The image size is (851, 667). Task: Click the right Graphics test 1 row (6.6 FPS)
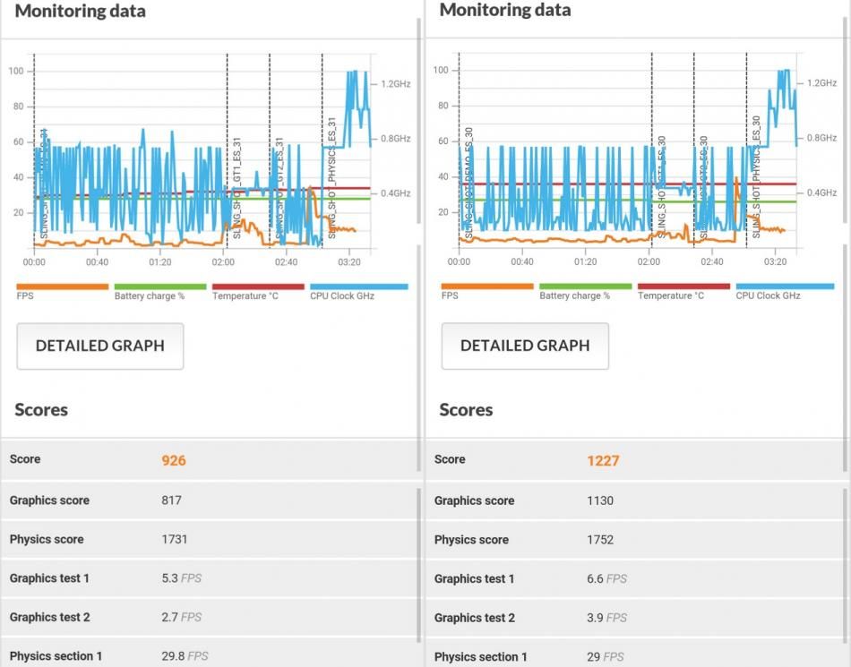(x=634, y=579)
